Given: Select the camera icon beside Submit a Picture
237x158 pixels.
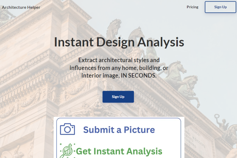Looking at the screenshot, I should pyautogui.click(x=67, y=129).
